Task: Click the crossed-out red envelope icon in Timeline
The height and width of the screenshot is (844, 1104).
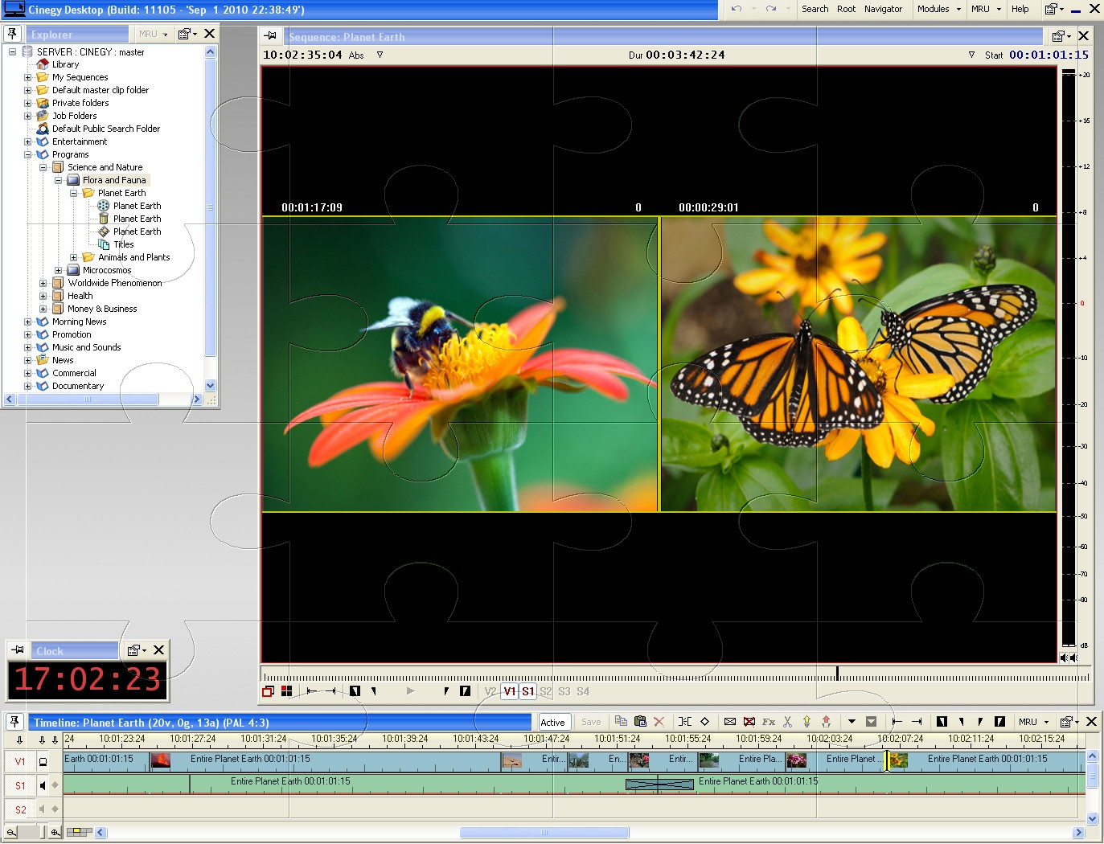Action: (749, 722)
